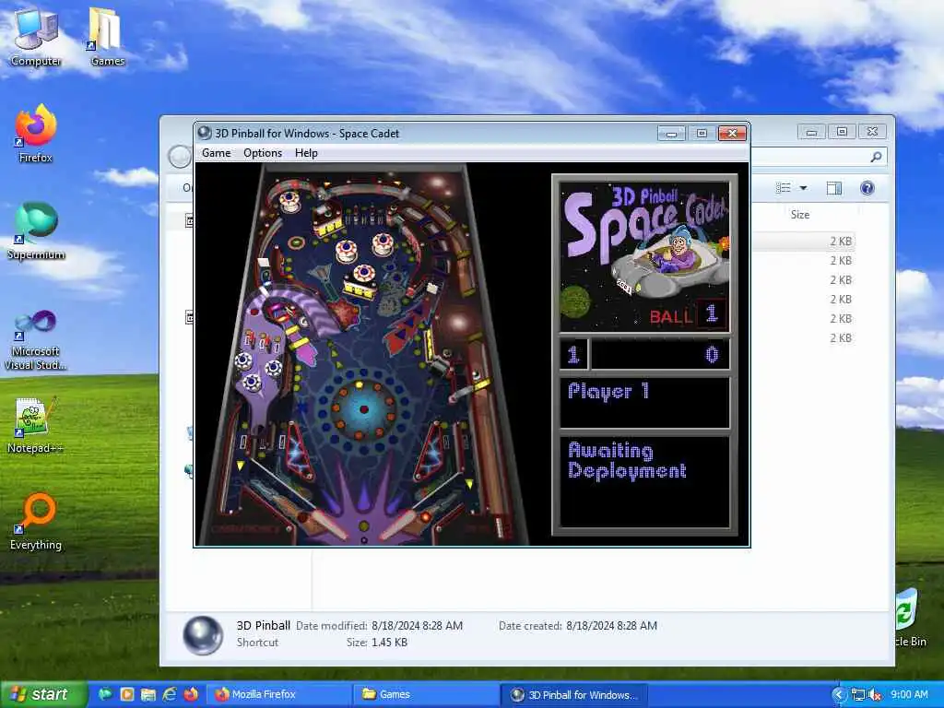This screenshot has width=944, height=708.
Task: Open the file manager icon in Quick Launch
Action: click(148, 695)
